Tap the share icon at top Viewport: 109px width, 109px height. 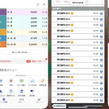click(x=38, y=4)
